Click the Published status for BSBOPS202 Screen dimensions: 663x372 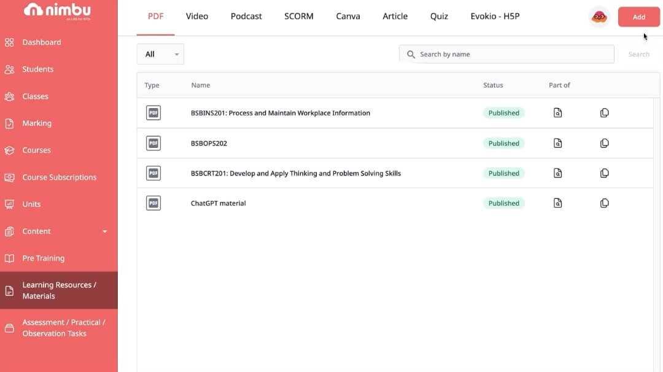pyautogui.click(x=504, y=142)
